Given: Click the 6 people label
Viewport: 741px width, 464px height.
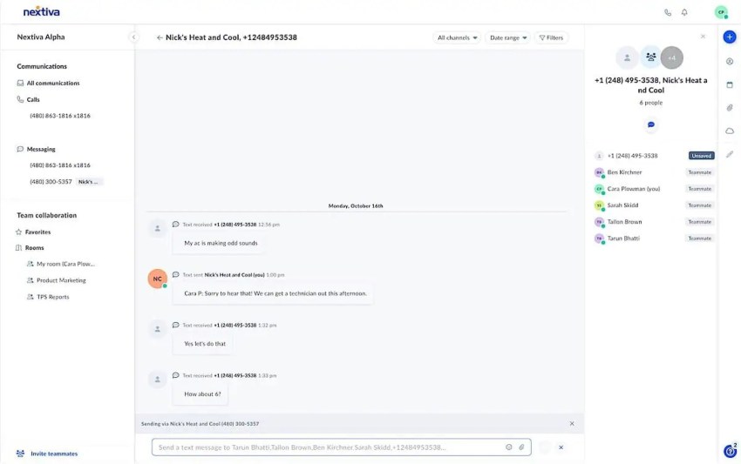Looking at the screenshot, I should coord(650,103).
